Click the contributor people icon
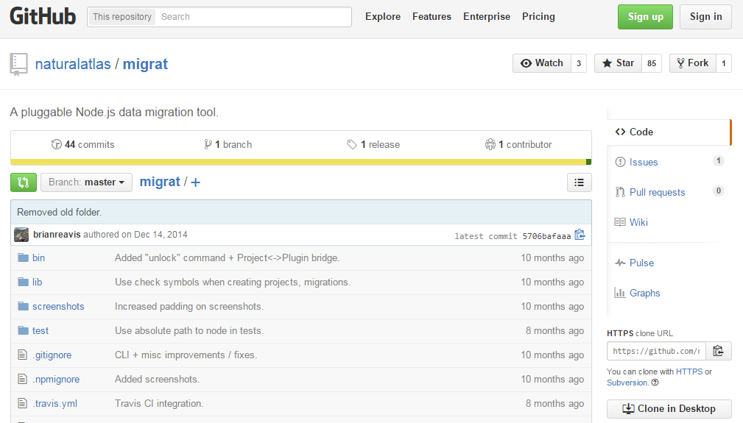Viewport: 743px width, 423px height. pos(490,144)
